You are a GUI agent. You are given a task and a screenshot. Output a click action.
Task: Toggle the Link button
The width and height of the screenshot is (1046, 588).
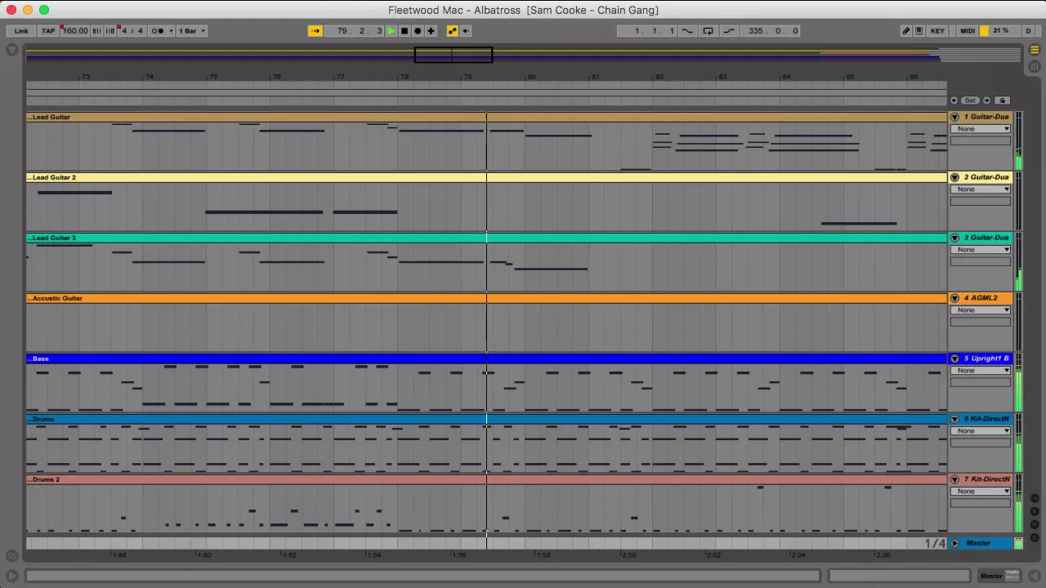[x=21, y=31]
